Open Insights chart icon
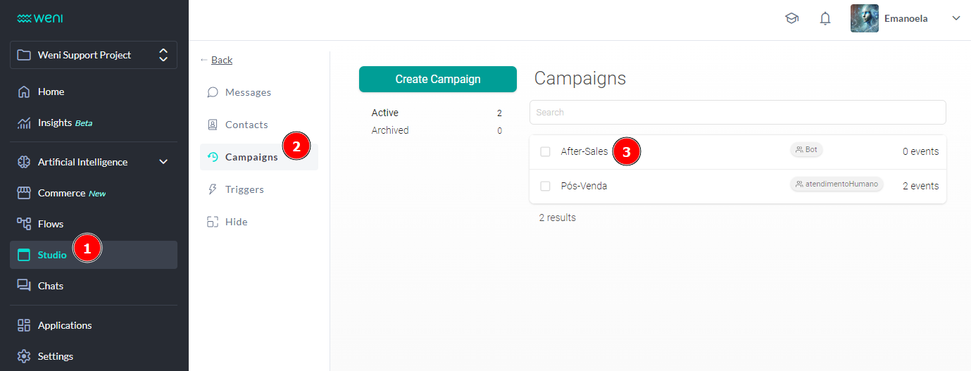Viewport: 971px width, 371px height. coord(24,123)
